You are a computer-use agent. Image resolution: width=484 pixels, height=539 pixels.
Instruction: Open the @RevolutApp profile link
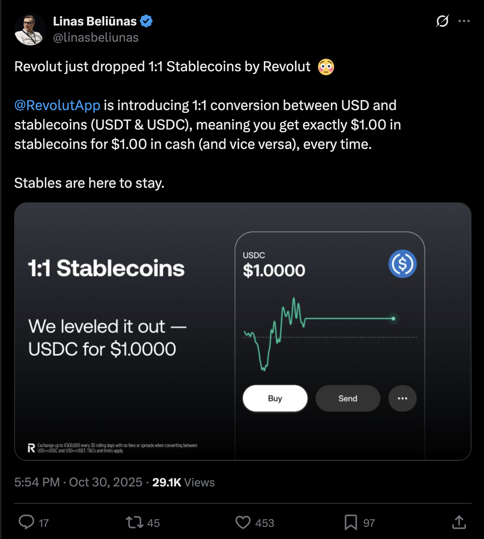57,105
